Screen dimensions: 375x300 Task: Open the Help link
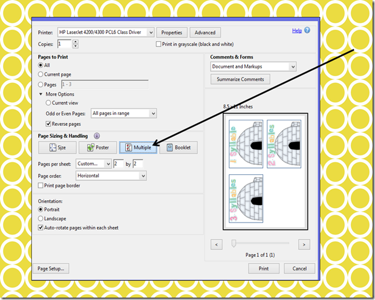click(297, 30)
